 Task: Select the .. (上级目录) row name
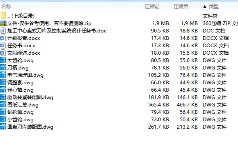(x=21, y=16)
